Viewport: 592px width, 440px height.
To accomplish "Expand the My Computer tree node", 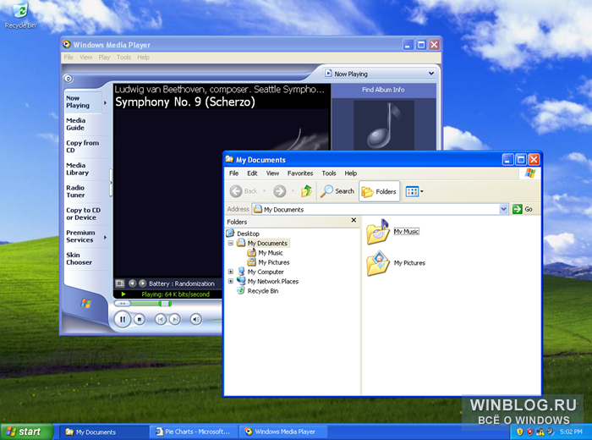I will (x=231, y=272).
